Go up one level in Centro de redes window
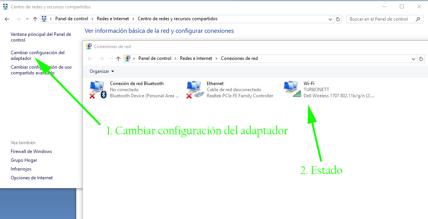The image size is (428, 219). pos(35,19)
